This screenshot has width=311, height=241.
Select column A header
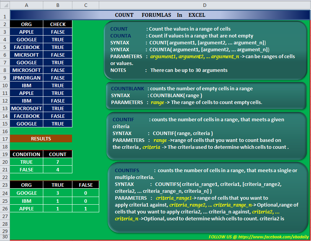(26, 5)
